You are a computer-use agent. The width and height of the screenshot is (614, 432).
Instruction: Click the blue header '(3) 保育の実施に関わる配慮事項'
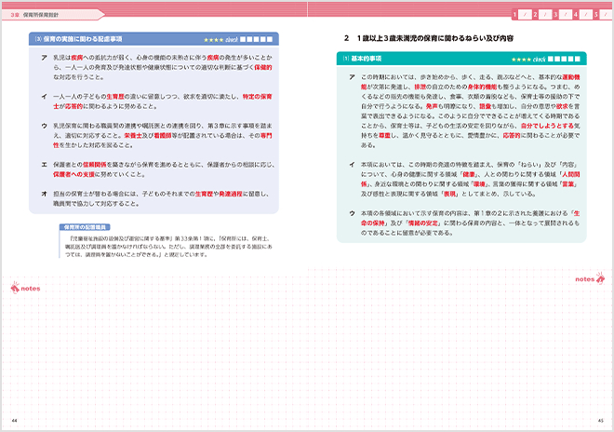point(153,39)
